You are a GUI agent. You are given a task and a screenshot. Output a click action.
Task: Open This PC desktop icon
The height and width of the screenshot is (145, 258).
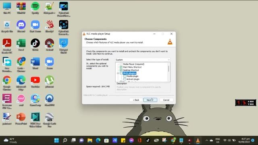[x=7, y=8]
